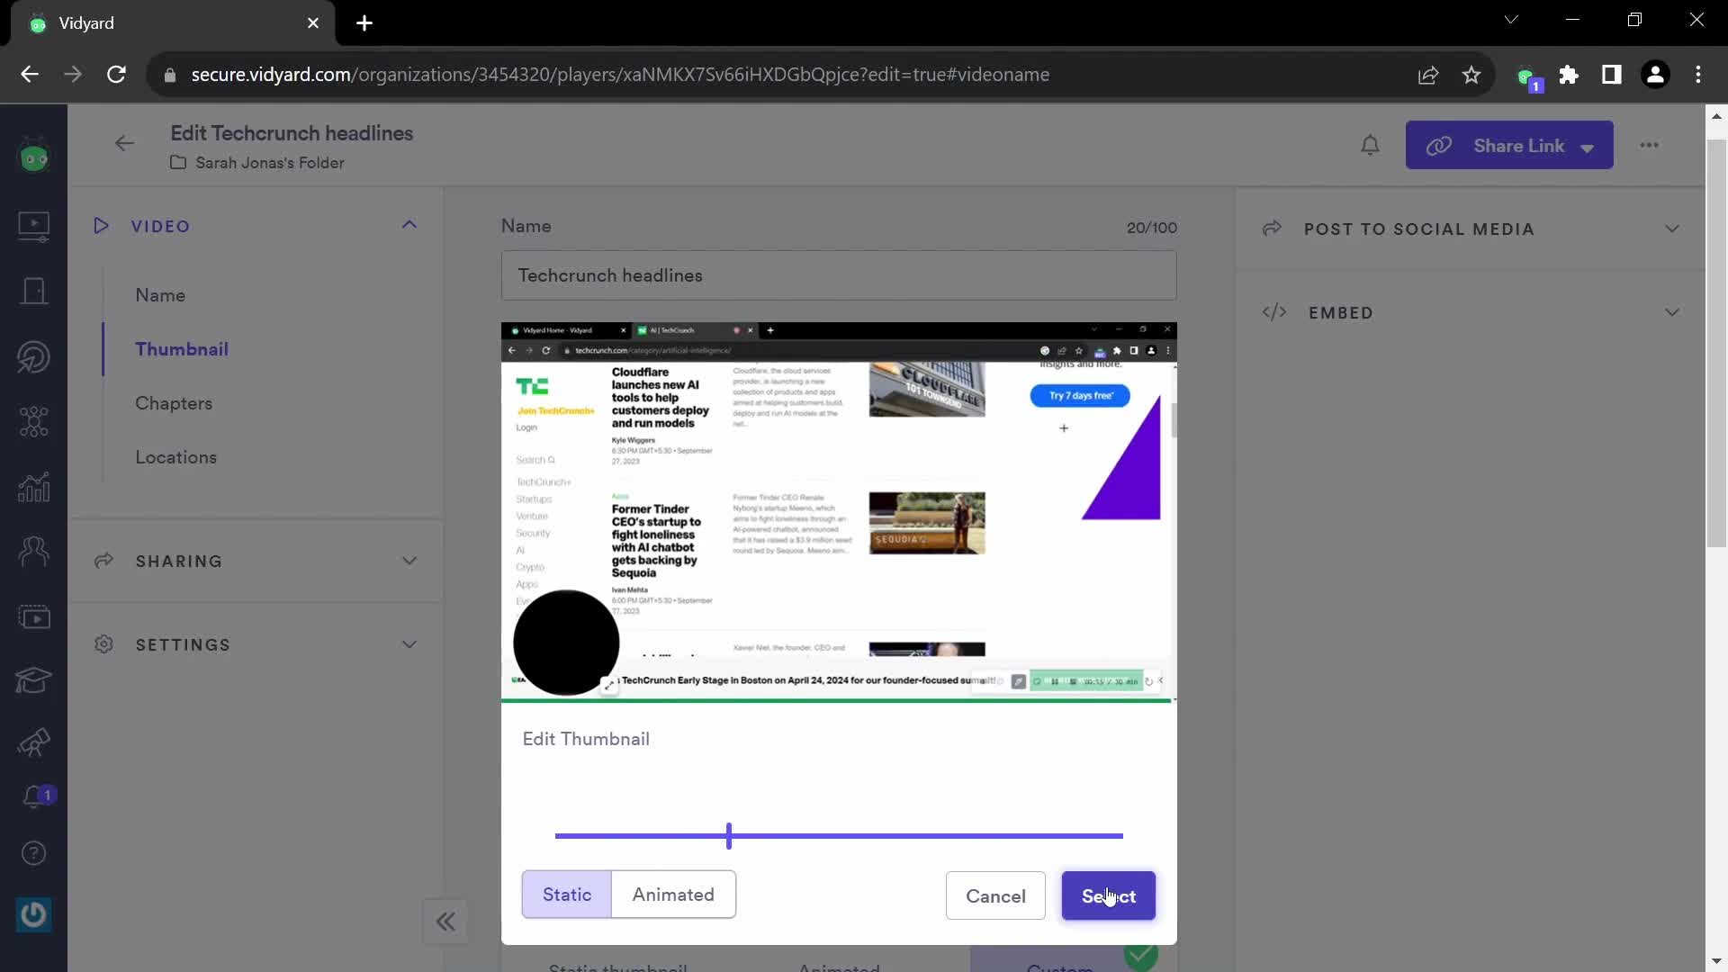Open the help question mark icon
Screen dimensions: 1728x972
pos(34,853)
